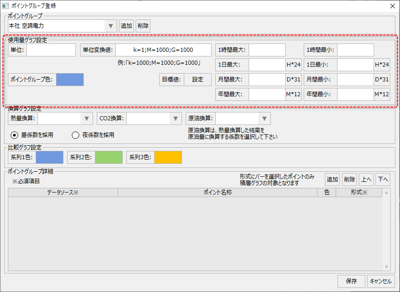Click 追加 in the ポイントグループ詳細 section
The width and height of the screenshot is (400, 292).
[x=332, y=179]
